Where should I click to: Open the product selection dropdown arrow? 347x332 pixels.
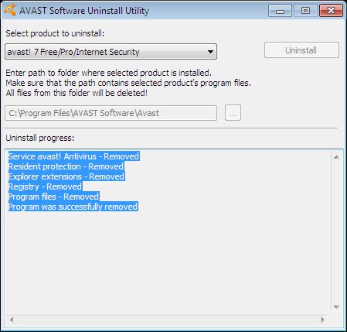pyautogui.click(x=210, y=52)
